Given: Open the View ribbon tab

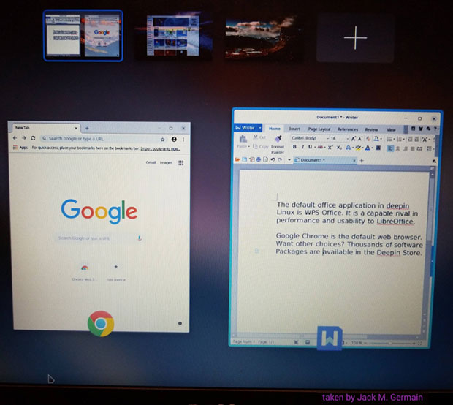Looking at the screenshot, I should point(391,129).
